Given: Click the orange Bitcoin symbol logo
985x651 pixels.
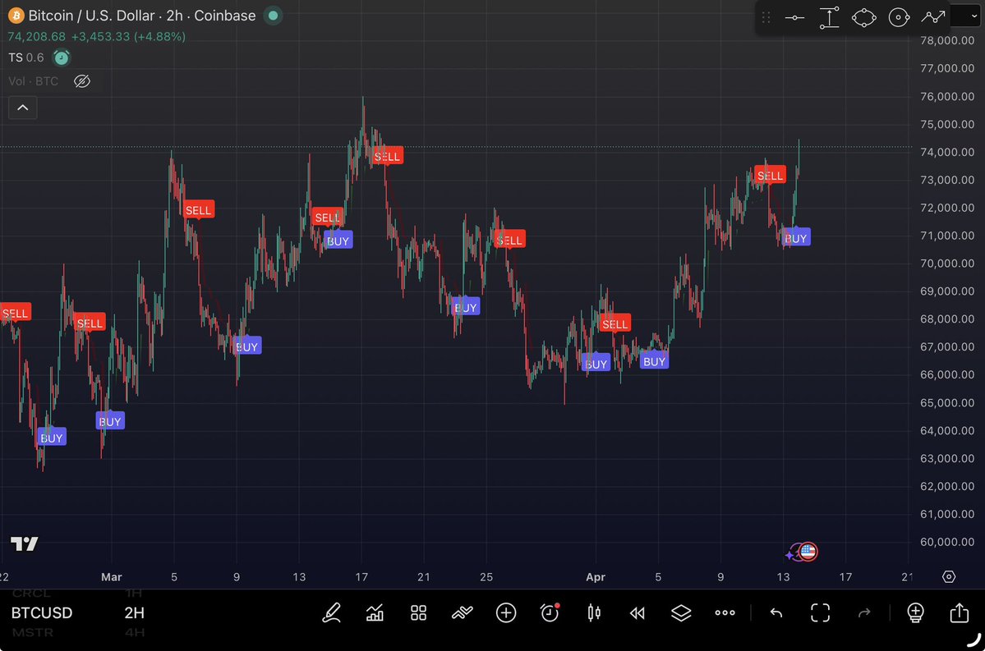Looking at the screenshot, I should pos(16,16).
